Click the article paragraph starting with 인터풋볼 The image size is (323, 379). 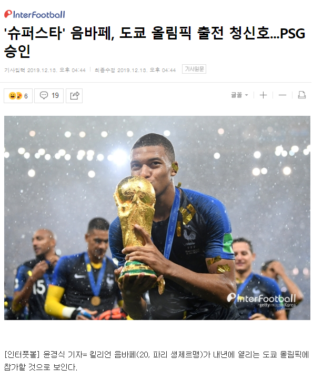click(x=156, y=361)
